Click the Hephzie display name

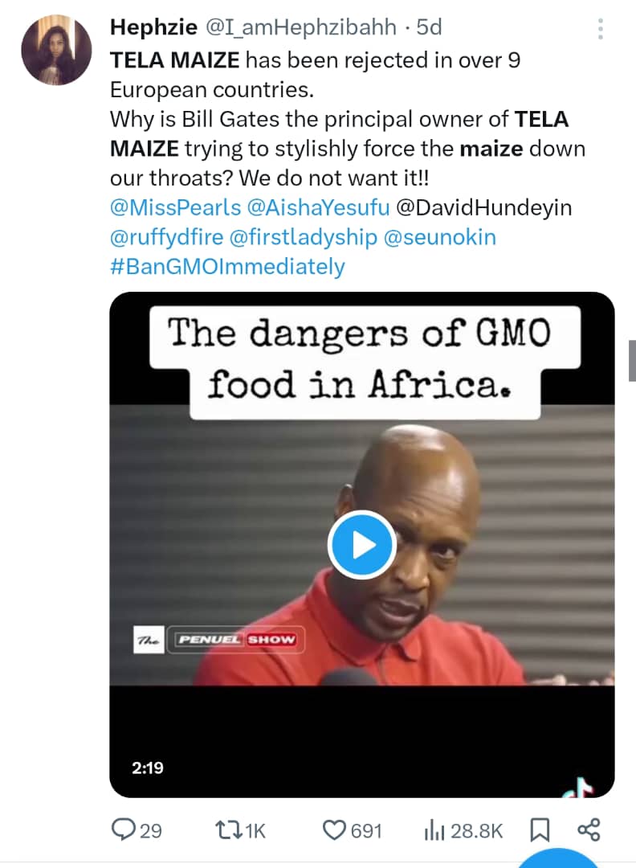pyautogui.click(x=154, y=27)
